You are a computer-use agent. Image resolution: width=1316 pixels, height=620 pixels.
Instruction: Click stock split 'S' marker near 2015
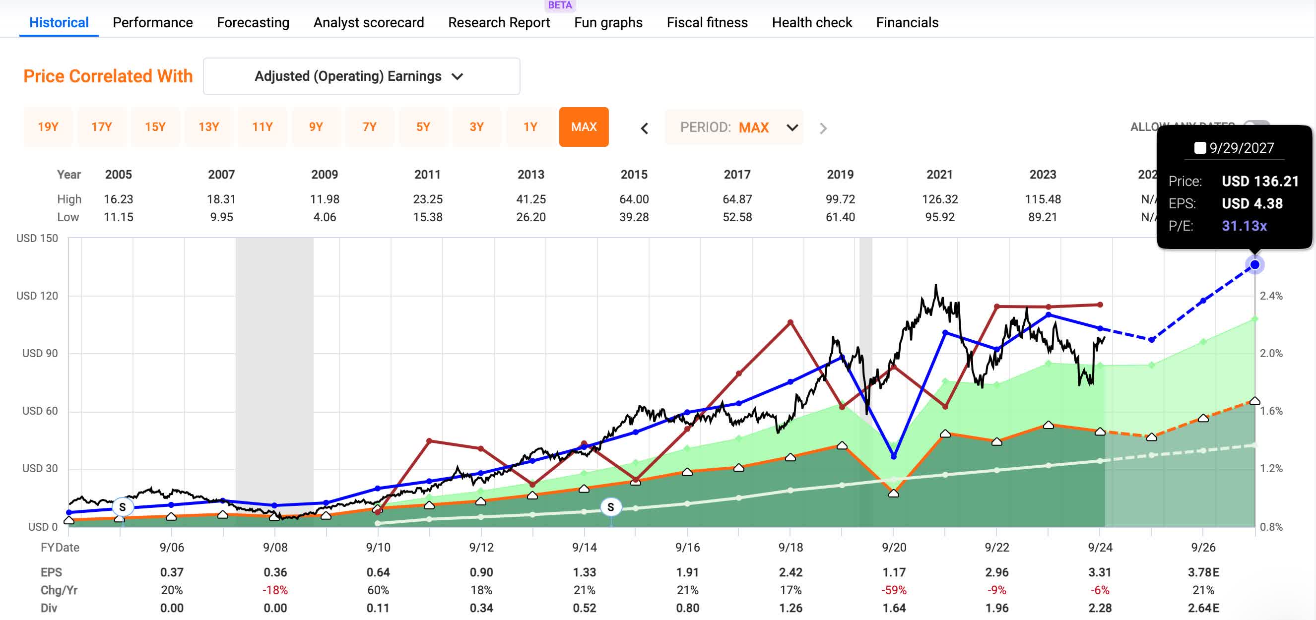(610, 507)
